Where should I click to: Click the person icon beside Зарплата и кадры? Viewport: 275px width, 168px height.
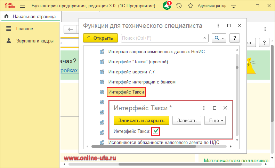coord(9,41)
